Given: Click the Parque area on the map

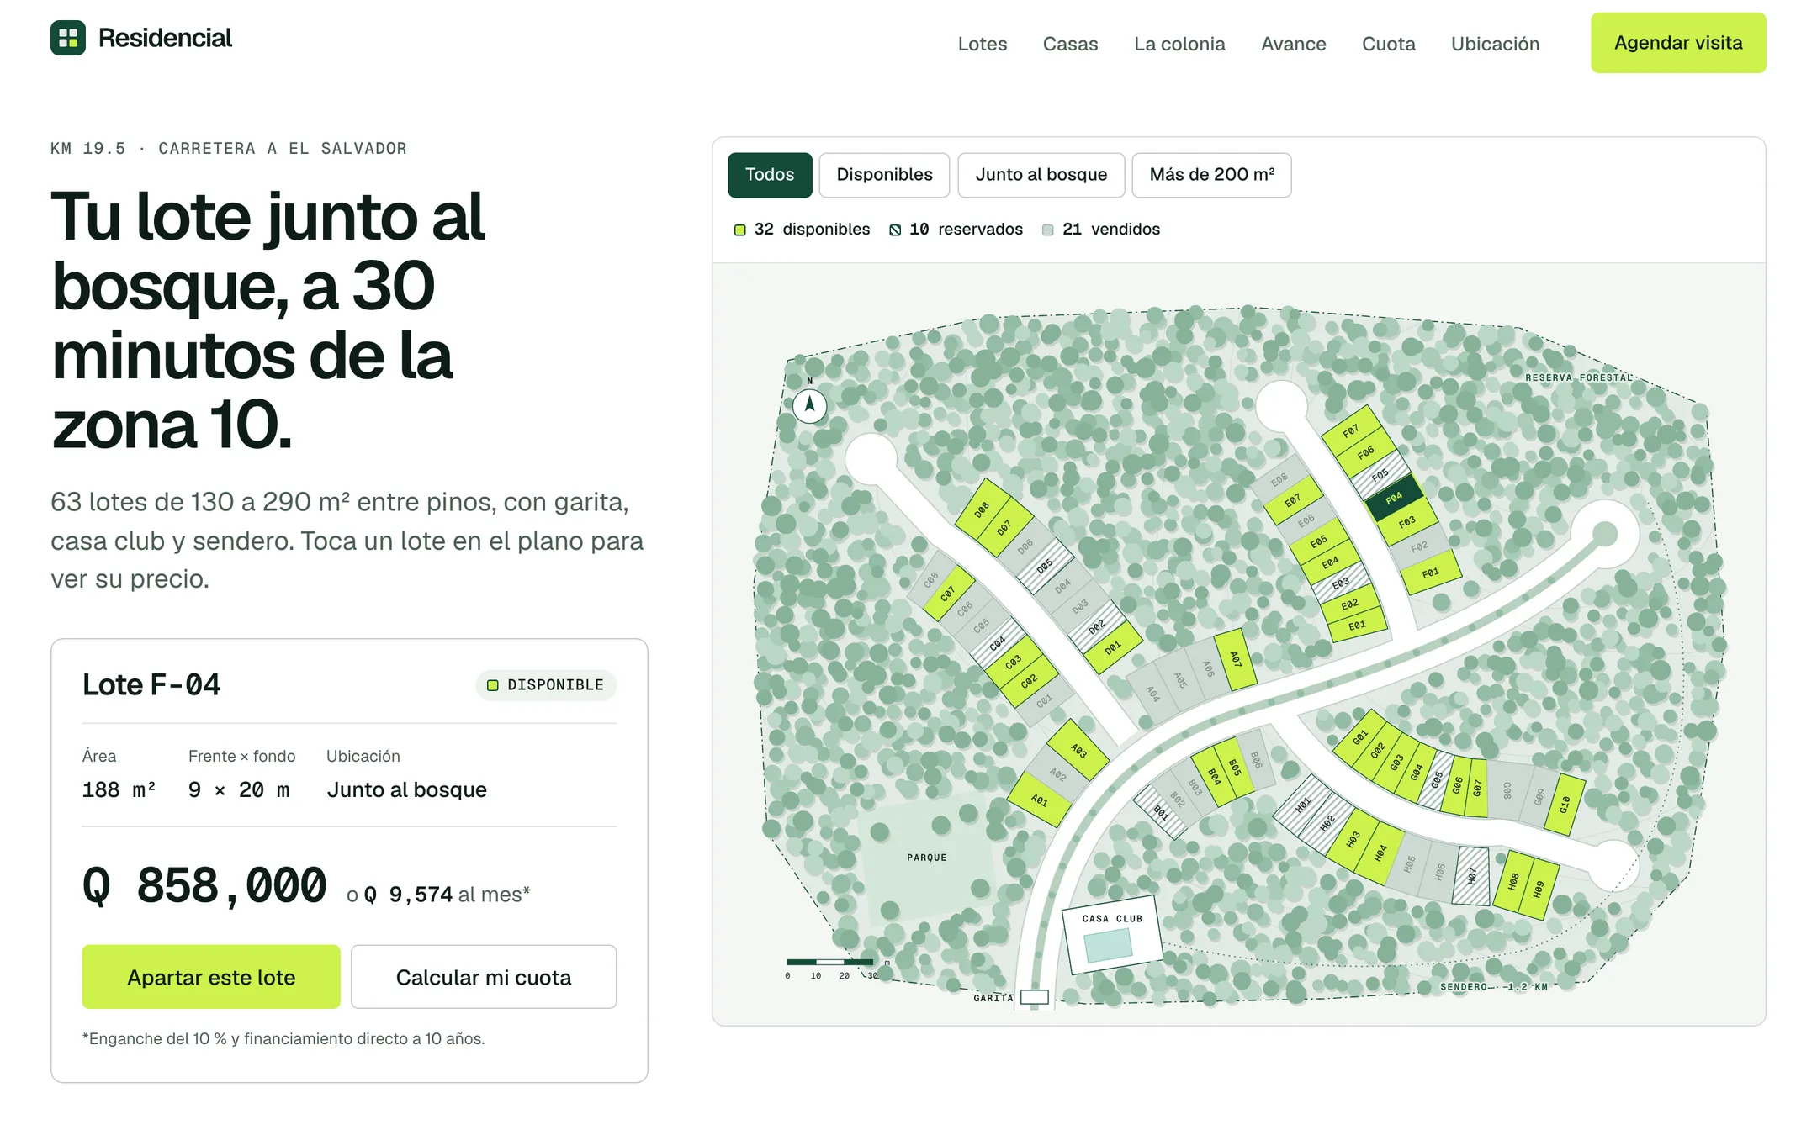Looking at the screenshot, I should 927,858.
